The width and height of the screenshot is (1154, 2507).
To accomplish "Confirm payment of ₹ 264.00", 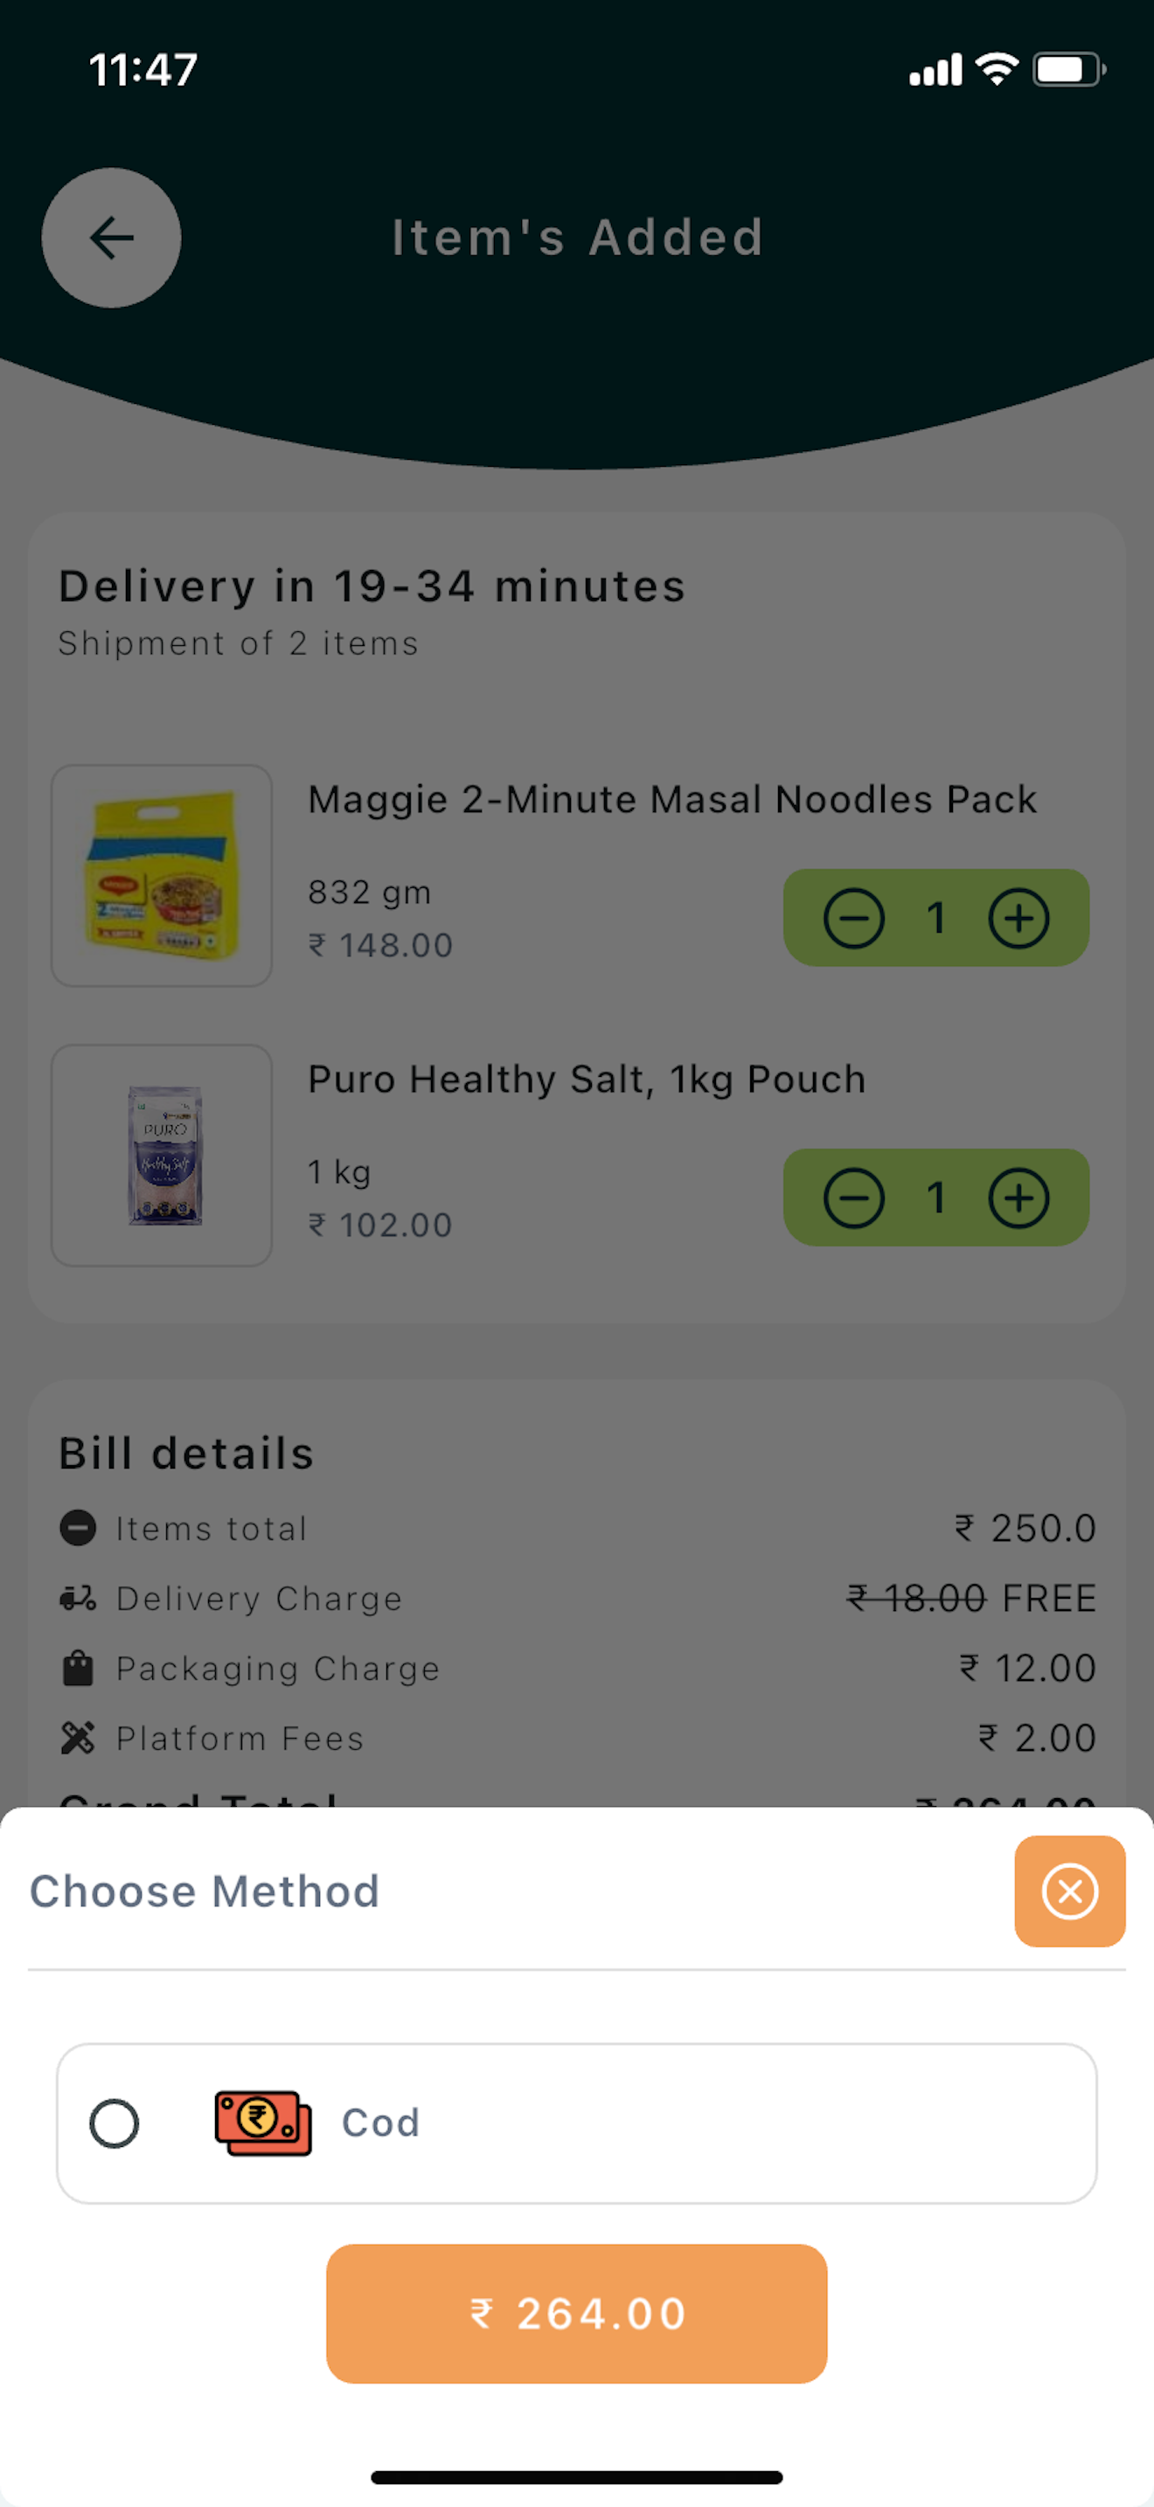I will [577, 2313].
